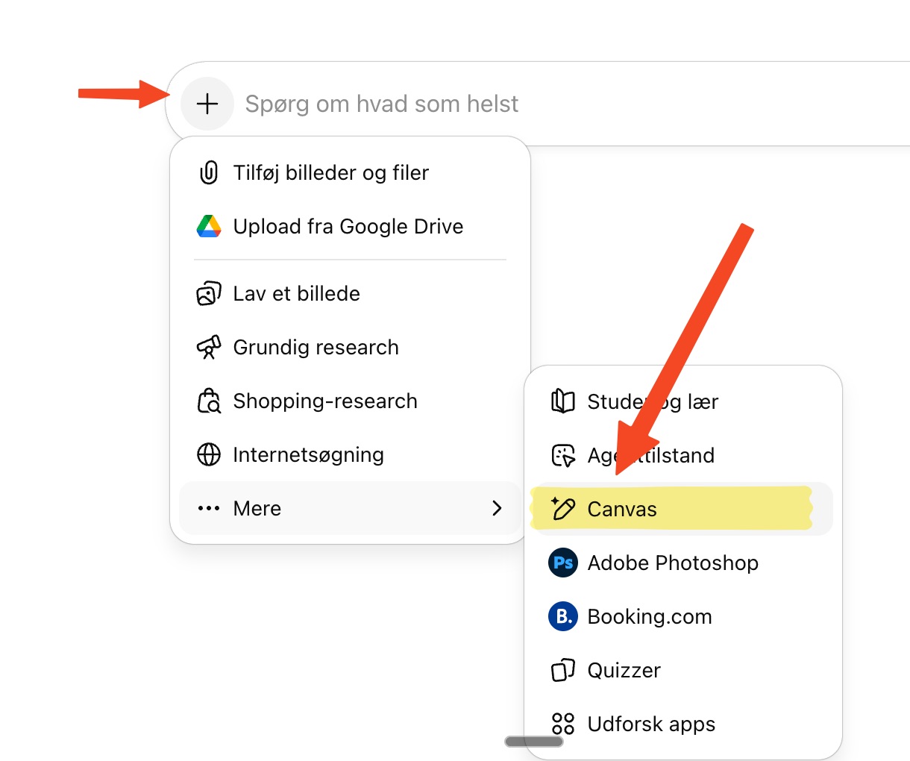Open the Mere menu via three-dots icon
910x761 pixels.
tap(209, 509)
